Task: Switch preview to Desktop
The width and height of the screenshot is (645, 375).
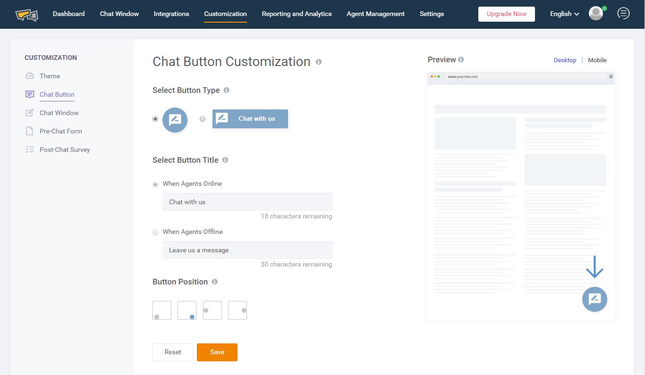Action: [565, 60]
